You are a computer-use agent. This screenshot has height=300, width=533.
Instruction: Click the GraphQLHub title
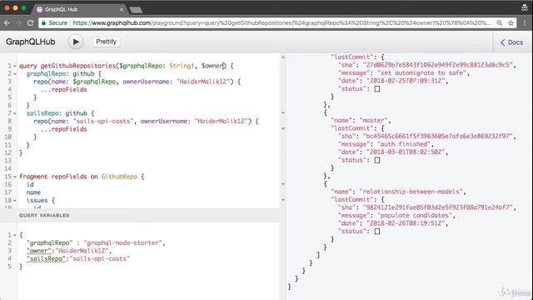(x=31, y=42)
